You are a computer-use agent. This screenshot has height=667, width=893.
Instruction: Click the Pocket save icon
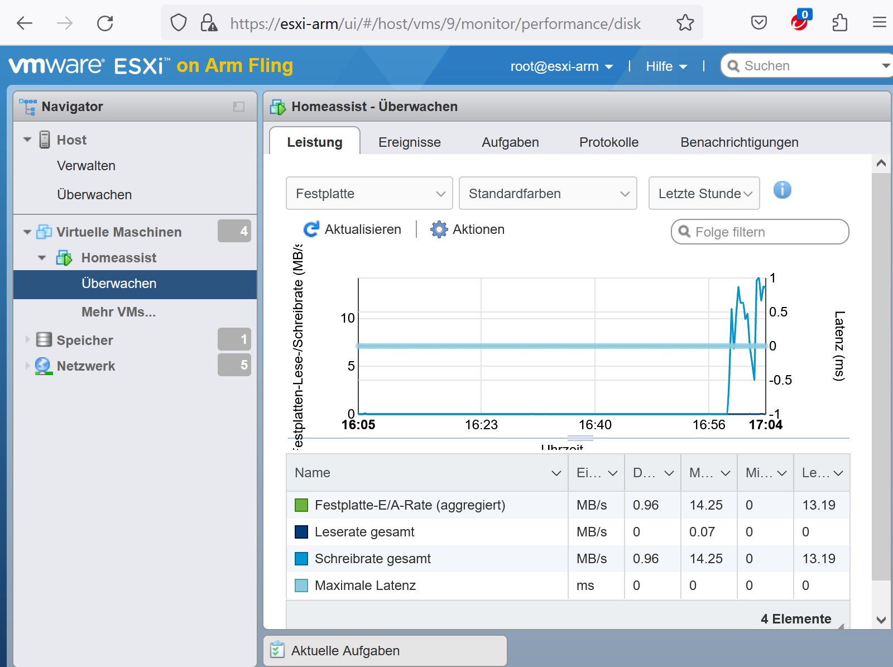coord(758,23)
